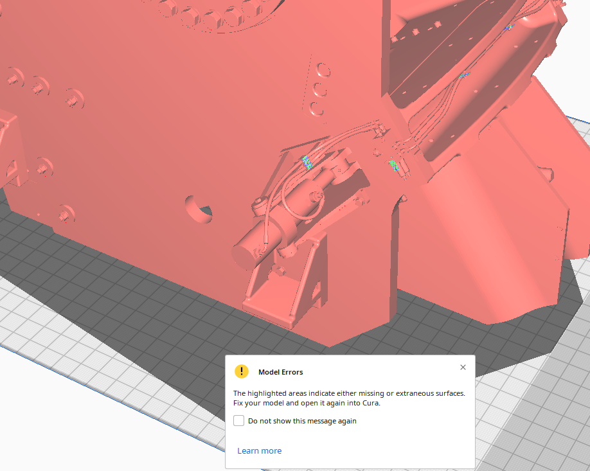
Task: Tick the suppress-message checkbox in Model Errors
Action: [x=238, y=420]
